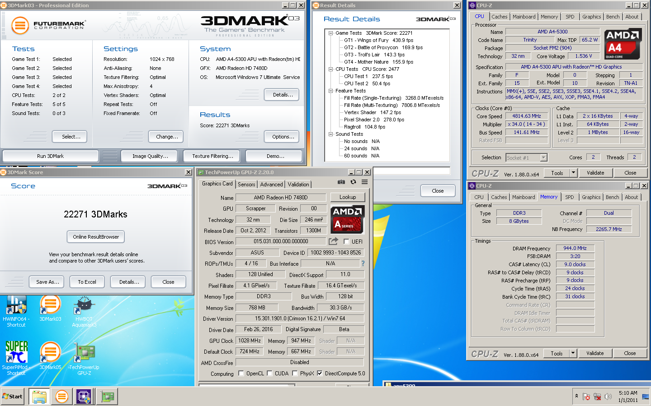Click the volume speaker tray icon

click(608, 397)
